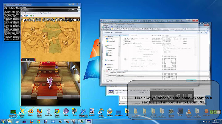Open the Organize dropdown in Save As dialog
Screen dimensions: 222x124
click(108, 33)
